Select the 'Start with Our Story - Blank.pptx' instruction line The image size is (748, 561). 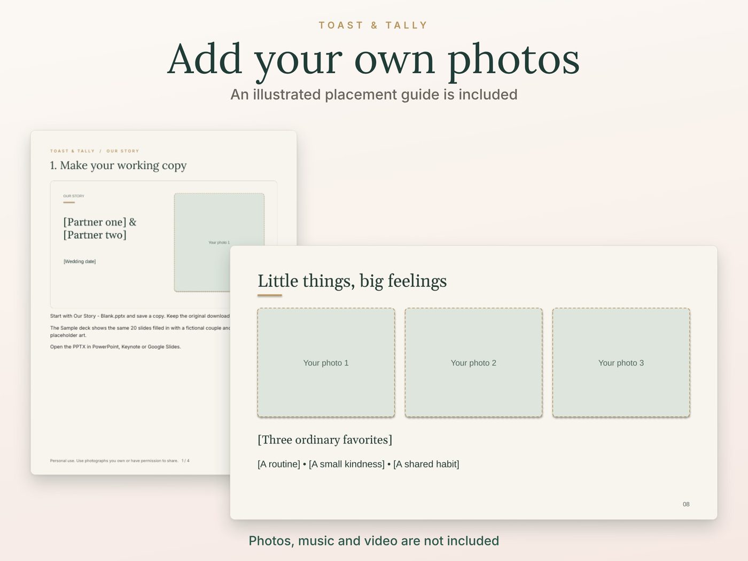click(x=140, y=316)
